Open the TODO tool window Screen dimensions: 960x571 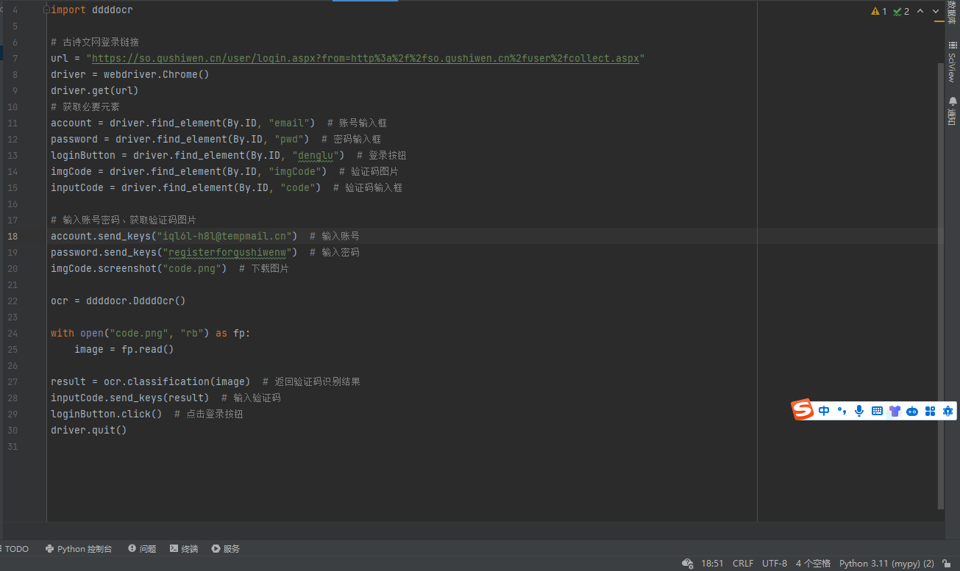click(x=15, y=549)
